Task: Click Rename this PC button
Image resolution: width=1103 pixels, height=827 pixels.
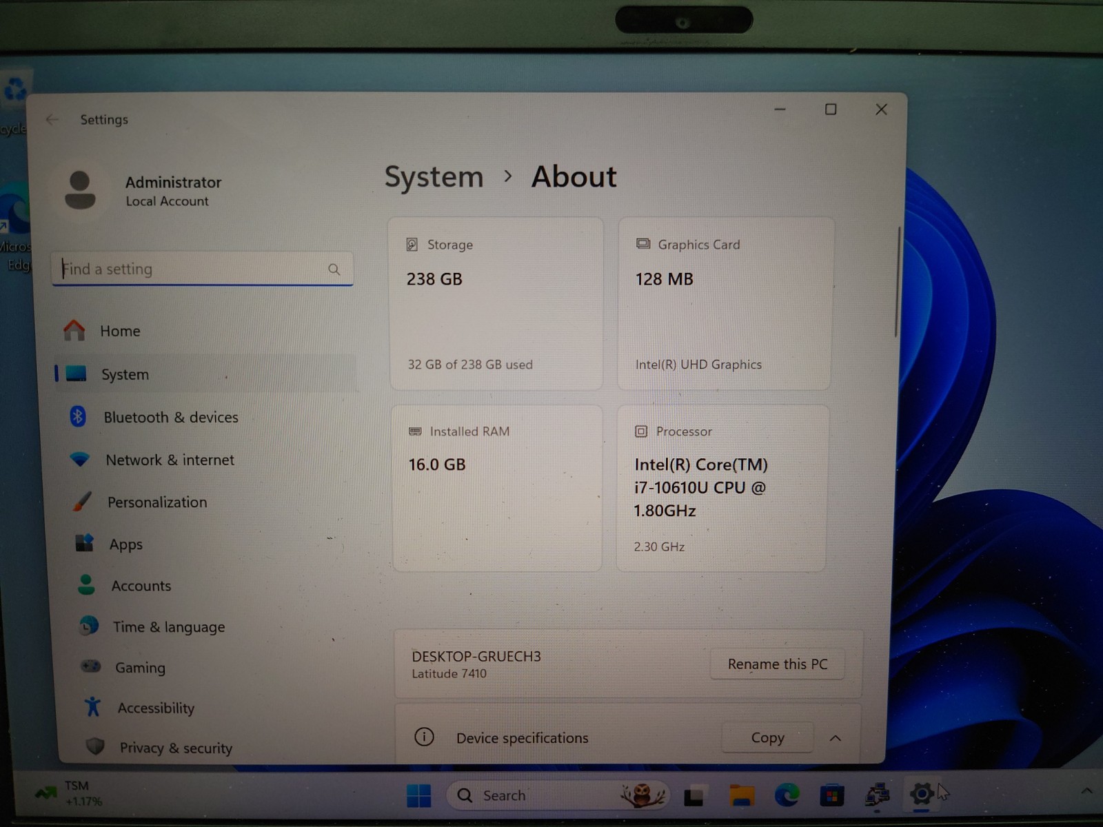Action: [x=778, y=664]
